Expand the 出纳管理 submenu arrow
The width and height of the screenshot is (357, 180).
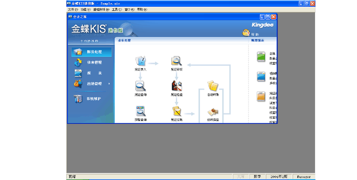109,84
